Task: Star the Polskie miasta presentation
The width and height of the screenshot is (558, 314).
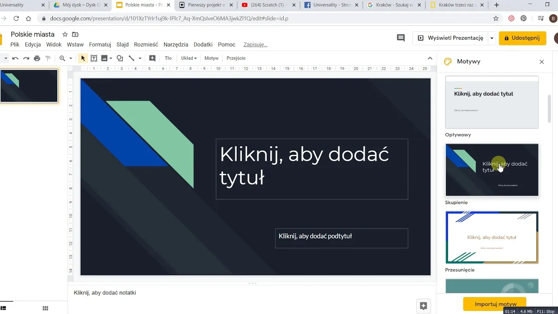Action: [x=65, y=34]
